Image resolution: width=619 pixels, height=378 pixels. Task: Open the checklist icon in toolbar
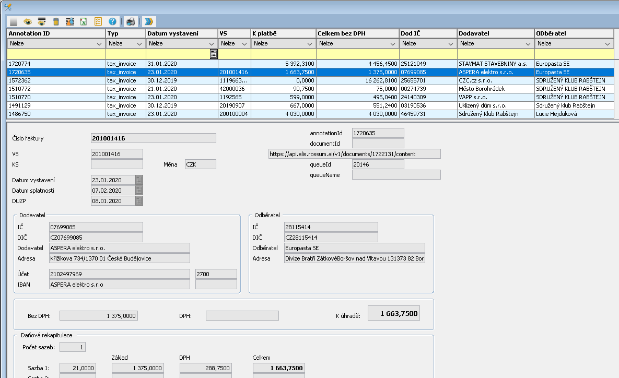point(98,21)
